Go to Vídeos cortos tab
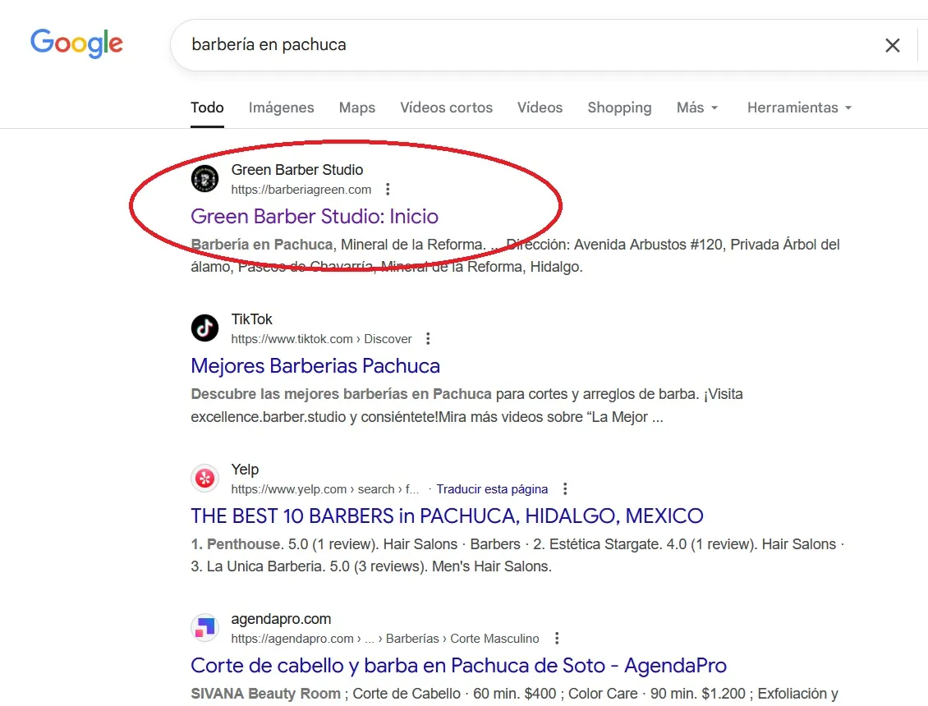Screen dimensions: 928x706 [x=446, y=108]
